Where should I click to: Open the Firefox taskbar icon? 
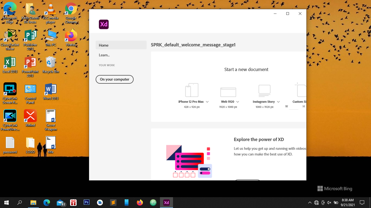click(x=140, y=202)
